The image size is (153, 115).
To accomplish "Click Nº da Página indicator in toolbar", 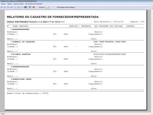I will (66, 7).
